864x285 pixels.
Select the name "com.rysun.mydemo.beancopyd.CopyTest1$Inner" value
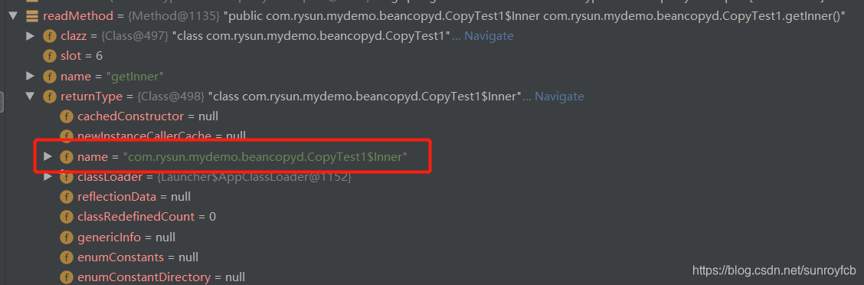[x=265, y=157]
